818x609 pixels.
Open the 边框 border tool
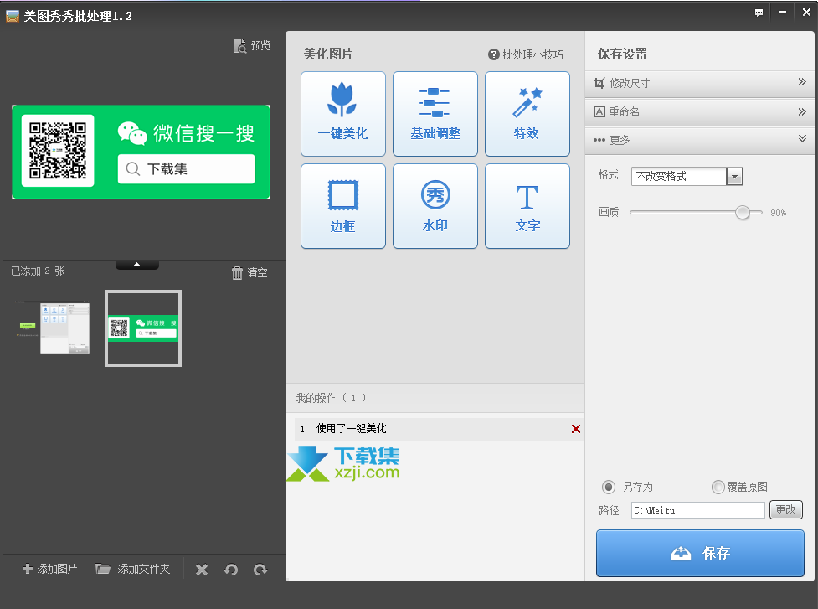342,206
